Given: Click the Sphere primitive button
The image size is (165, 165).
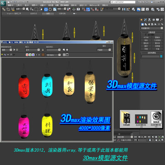Looking at the screenshot, I should point(146,40).
